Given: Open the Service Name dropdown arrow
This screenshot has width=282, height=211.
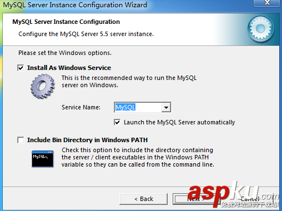Looking at the screenshot, I should tap(166, 107).
